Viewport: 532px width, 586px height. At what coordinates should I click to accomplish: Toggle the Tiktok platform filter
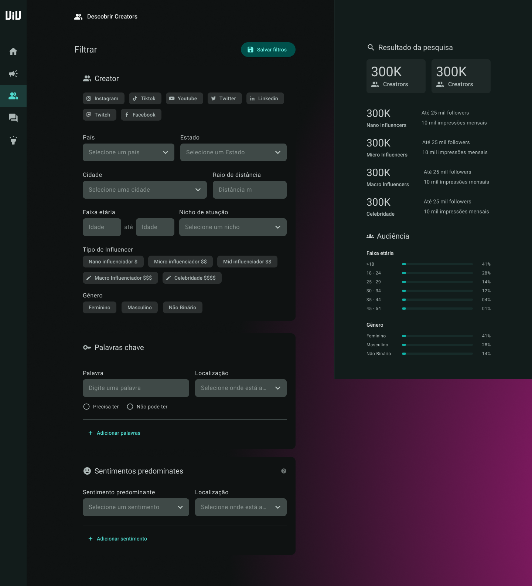click(x=145, y=98)
